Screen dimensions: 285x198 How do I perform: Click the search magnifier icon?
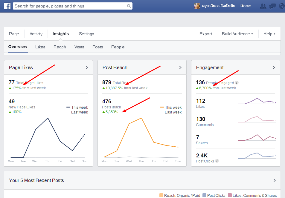[129, 6]
